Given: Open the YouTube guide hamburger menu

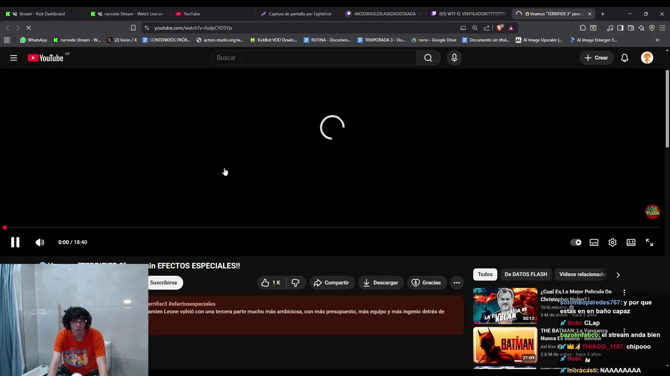Looking at the screenshot, I should [14, 58].
